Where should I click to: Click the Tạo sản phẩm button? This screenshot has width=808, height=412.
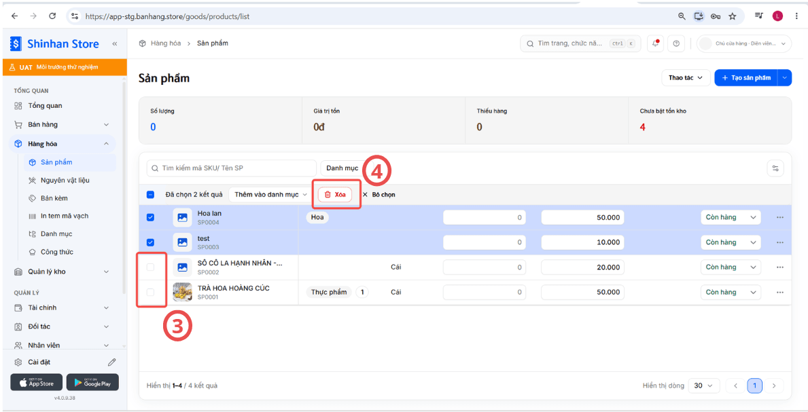[x=746, y=78]
